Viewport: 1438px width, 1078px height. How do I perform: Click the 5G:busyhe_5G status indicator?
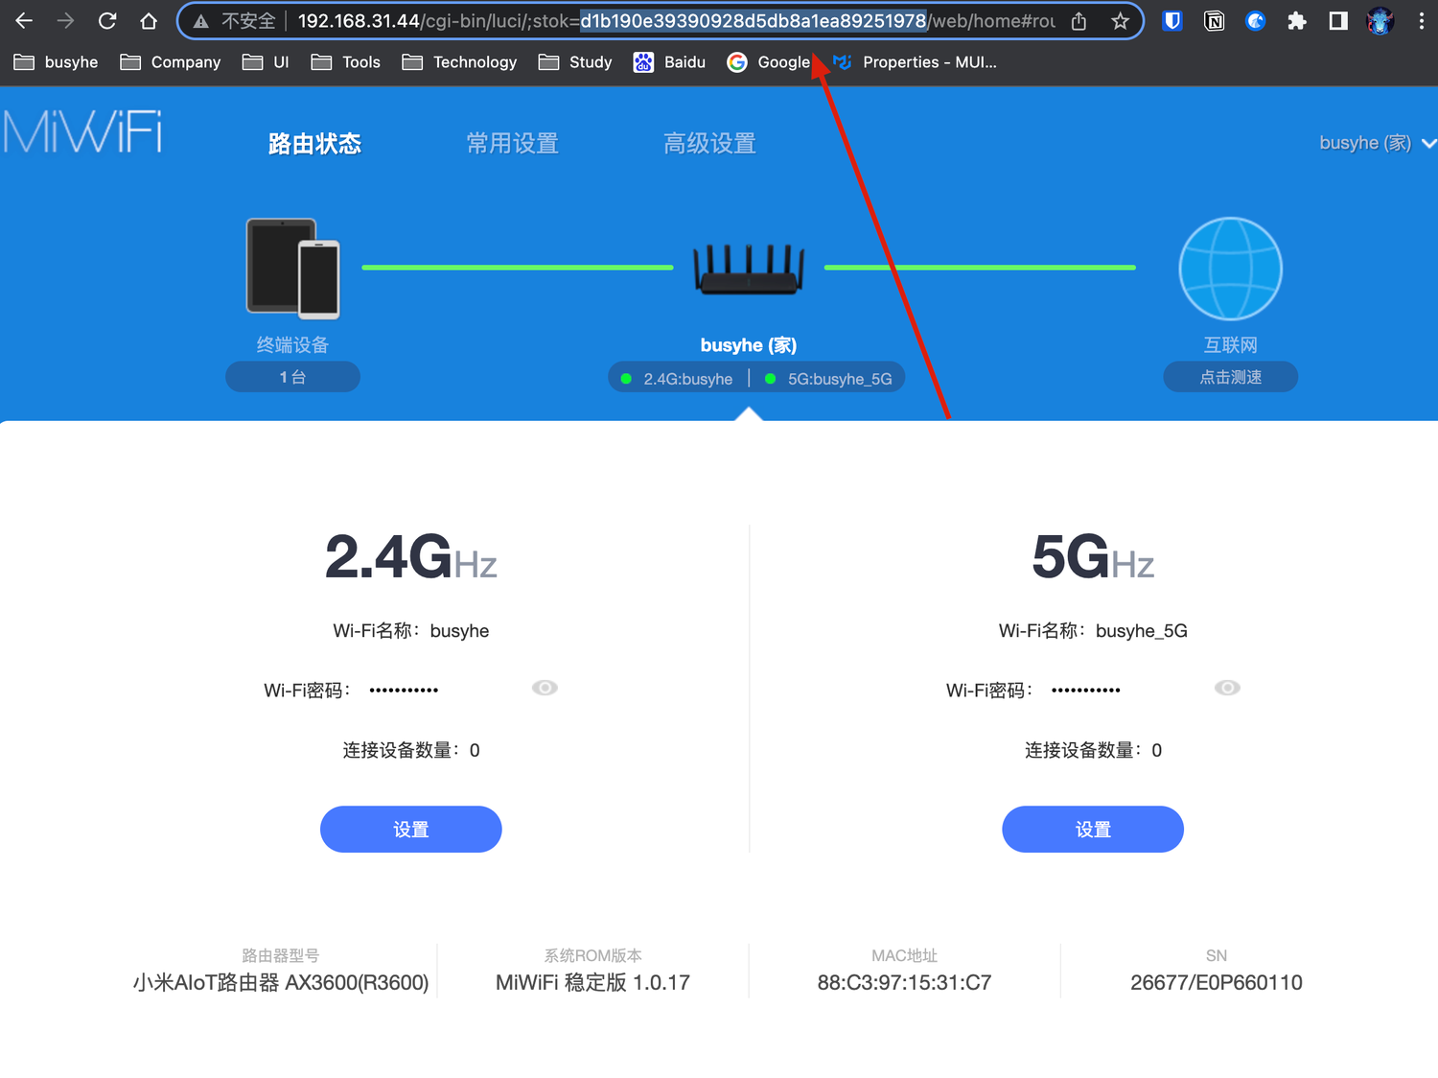point(829,379)
